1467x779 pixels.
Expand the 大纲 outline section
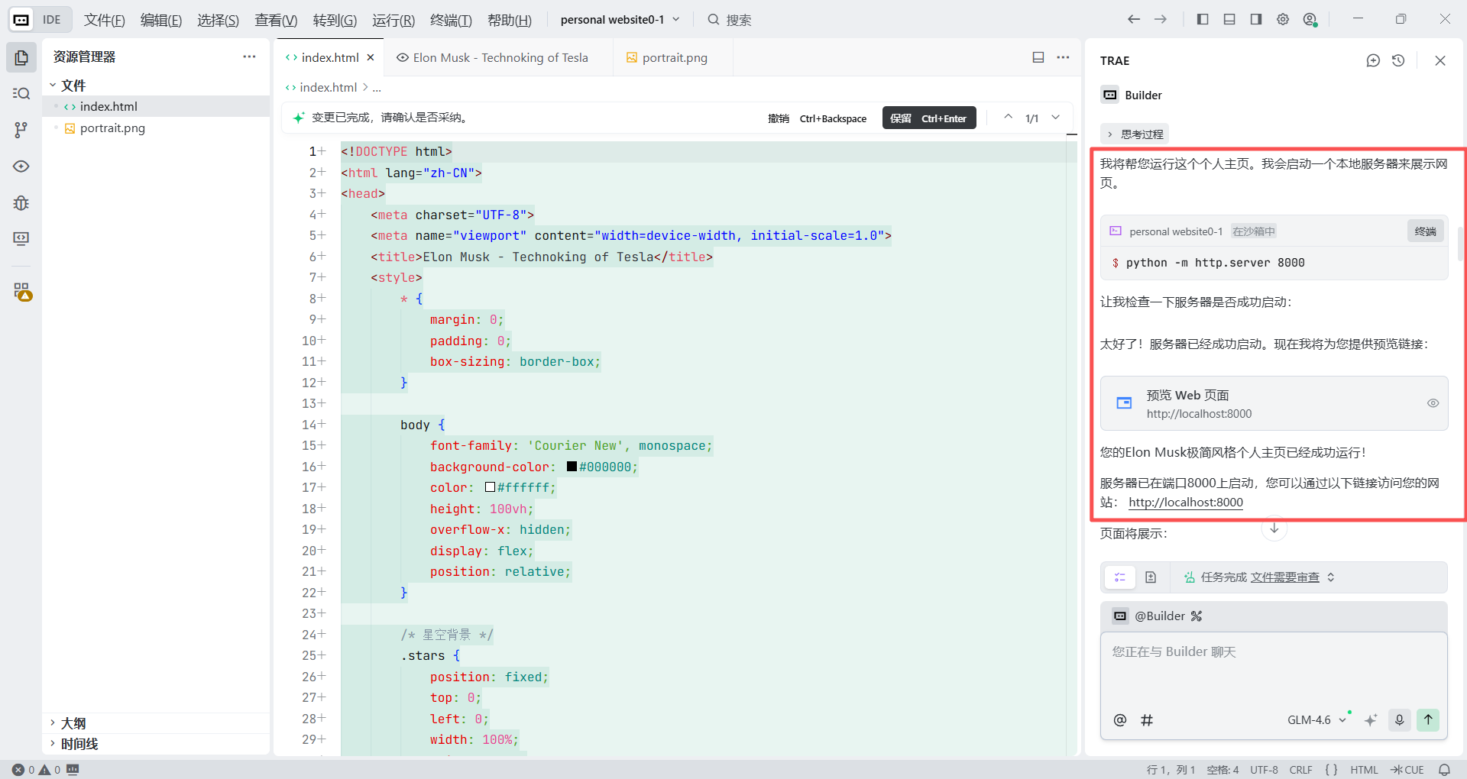click(x=73, y=722)
